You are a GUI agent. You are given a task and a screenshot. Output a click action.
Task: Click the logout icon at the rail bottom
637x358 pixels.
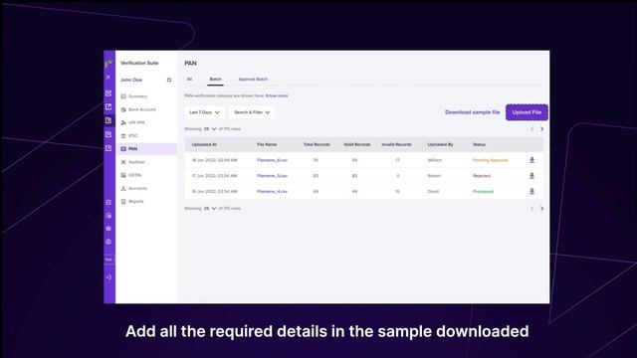[108, 277]
